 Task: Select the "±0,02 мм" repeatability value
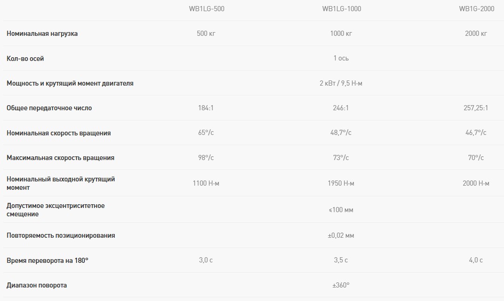[341, 235]
